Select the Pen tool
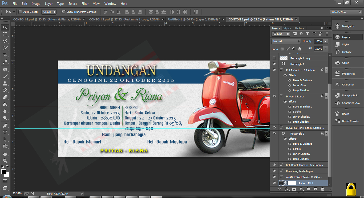This screenshot has height=198, width=364. (5, 125)
